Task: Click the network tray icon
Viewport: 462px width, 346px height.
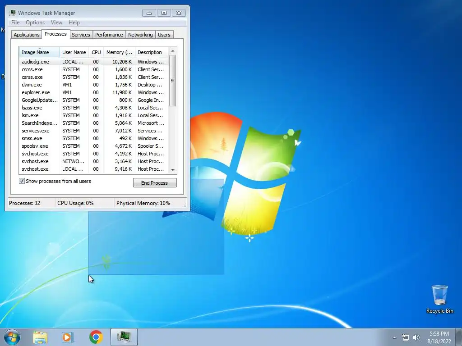Action: [406, 337]
